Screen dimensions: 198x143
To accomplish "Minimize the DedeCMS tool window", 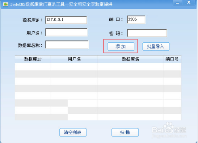I will tap(177, 2).
